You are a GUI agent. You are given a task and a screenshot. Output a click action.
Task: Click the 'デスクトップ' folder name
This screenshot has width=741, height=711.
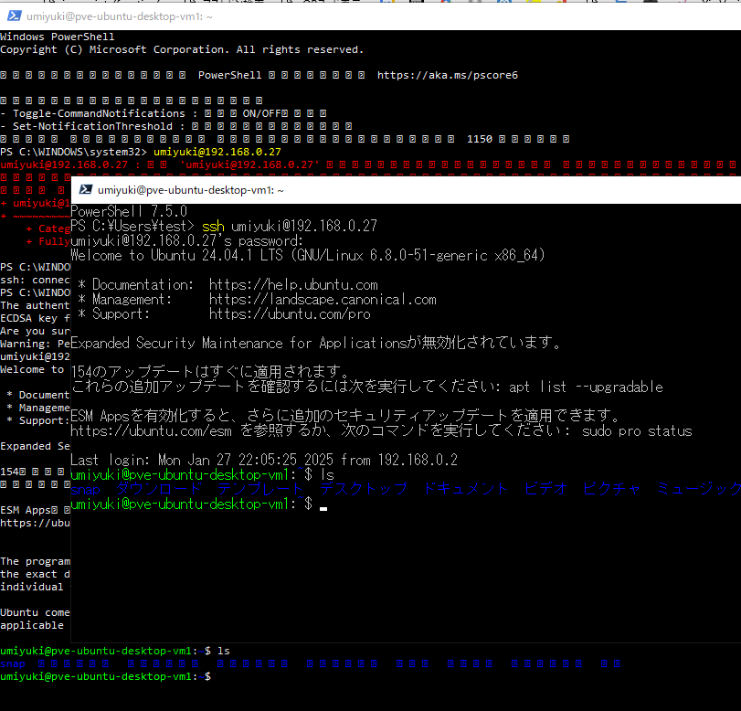[x=363, y=489]
